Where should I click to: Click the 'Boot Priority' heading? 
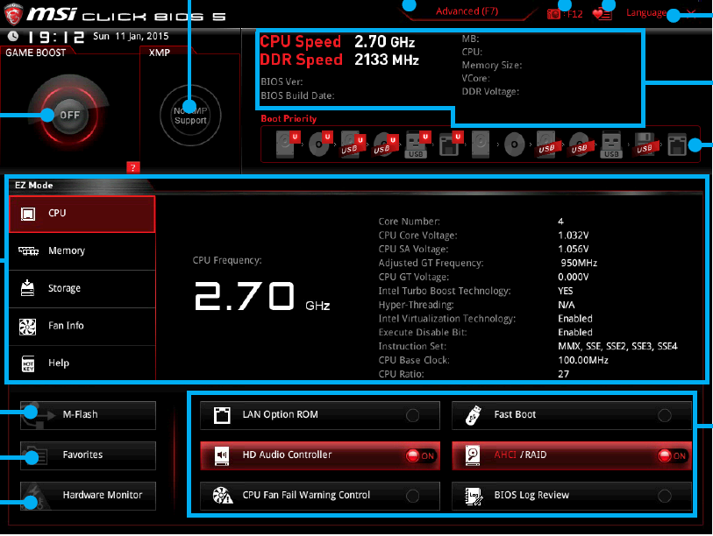(x=289, y=118)
